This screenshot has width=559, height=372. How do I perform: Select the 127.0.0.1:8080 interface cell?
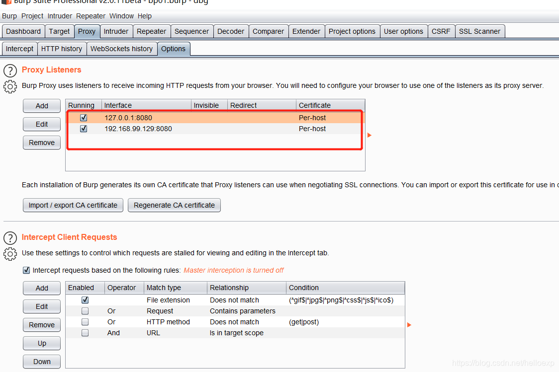click(146, 118)
